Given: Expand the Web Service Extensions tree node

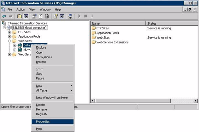Looking at the screenshot, I should (x=10, y=54).
